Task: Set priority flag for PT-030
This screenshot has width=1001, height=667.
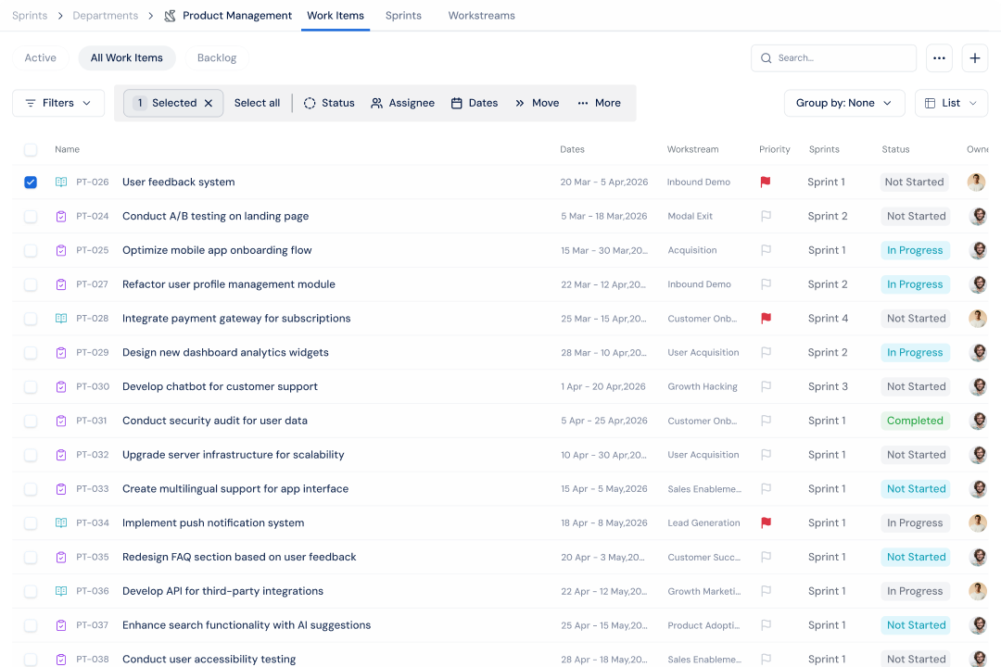Action: pyautogui.click(x=766, y=387)
